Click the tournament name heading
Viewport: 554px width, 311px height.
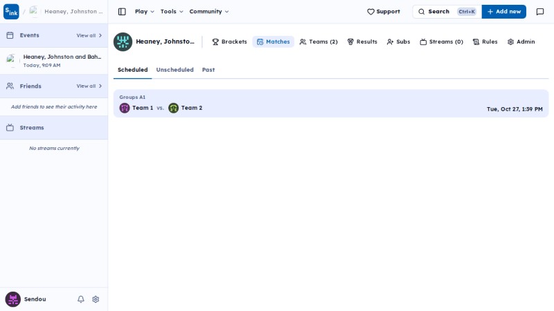tap(165, 41)
